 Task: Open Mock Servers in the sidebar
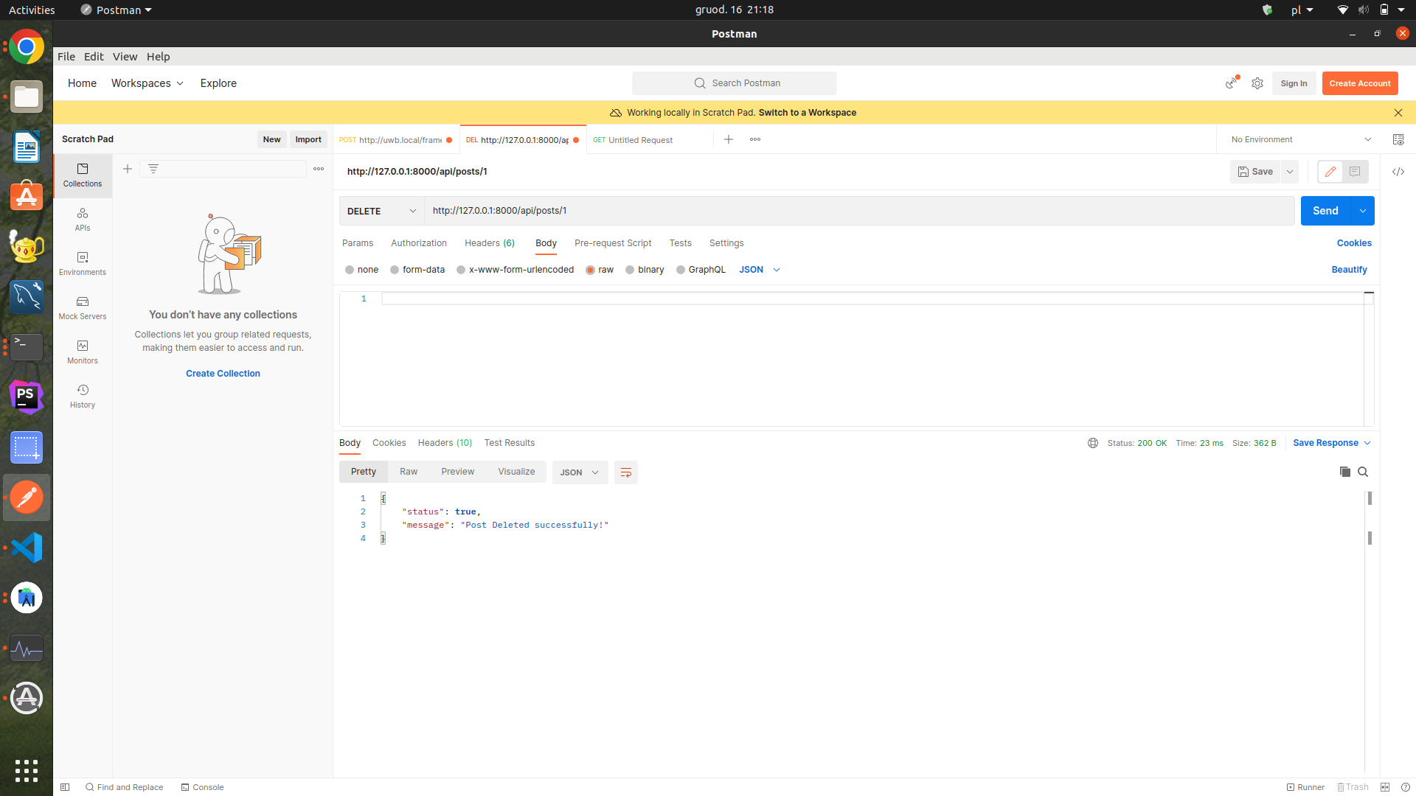click(x=82, y=308)
